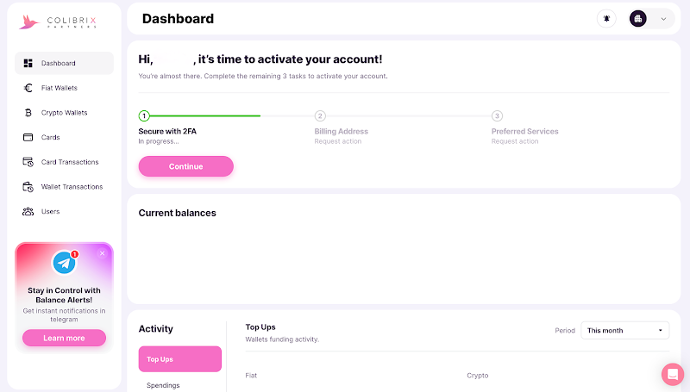Switch to the Spendings activity tab

pos(164,385)
